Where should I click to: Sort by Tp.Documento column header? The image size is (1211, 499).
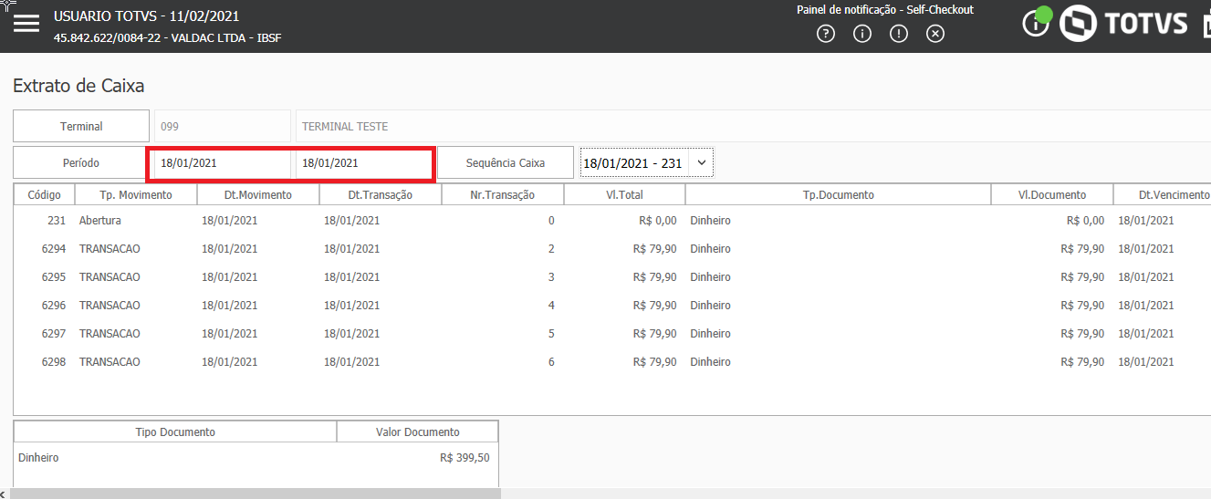(x=838, y=194)
